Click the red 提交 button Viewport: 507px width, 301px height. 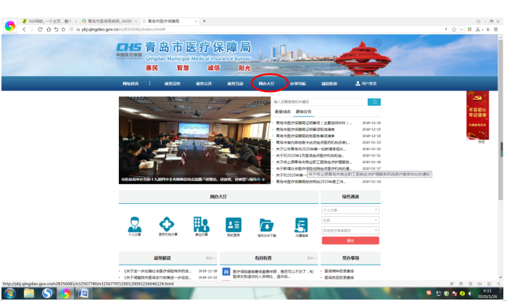[349, 240]
